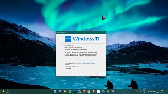Expand hidden system tray icons chevron
Image resolution: width=168 pixels, height=94 pixels.
[x=135, y=91]
